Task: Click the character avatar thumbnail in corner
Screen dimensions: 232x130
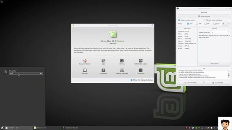Action: coord(225,123)
